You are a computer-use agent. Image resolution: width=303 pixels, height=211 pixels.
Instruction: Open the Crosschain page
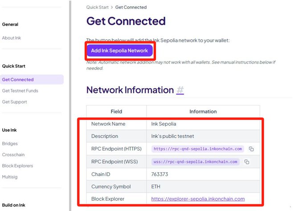point(13,154)
